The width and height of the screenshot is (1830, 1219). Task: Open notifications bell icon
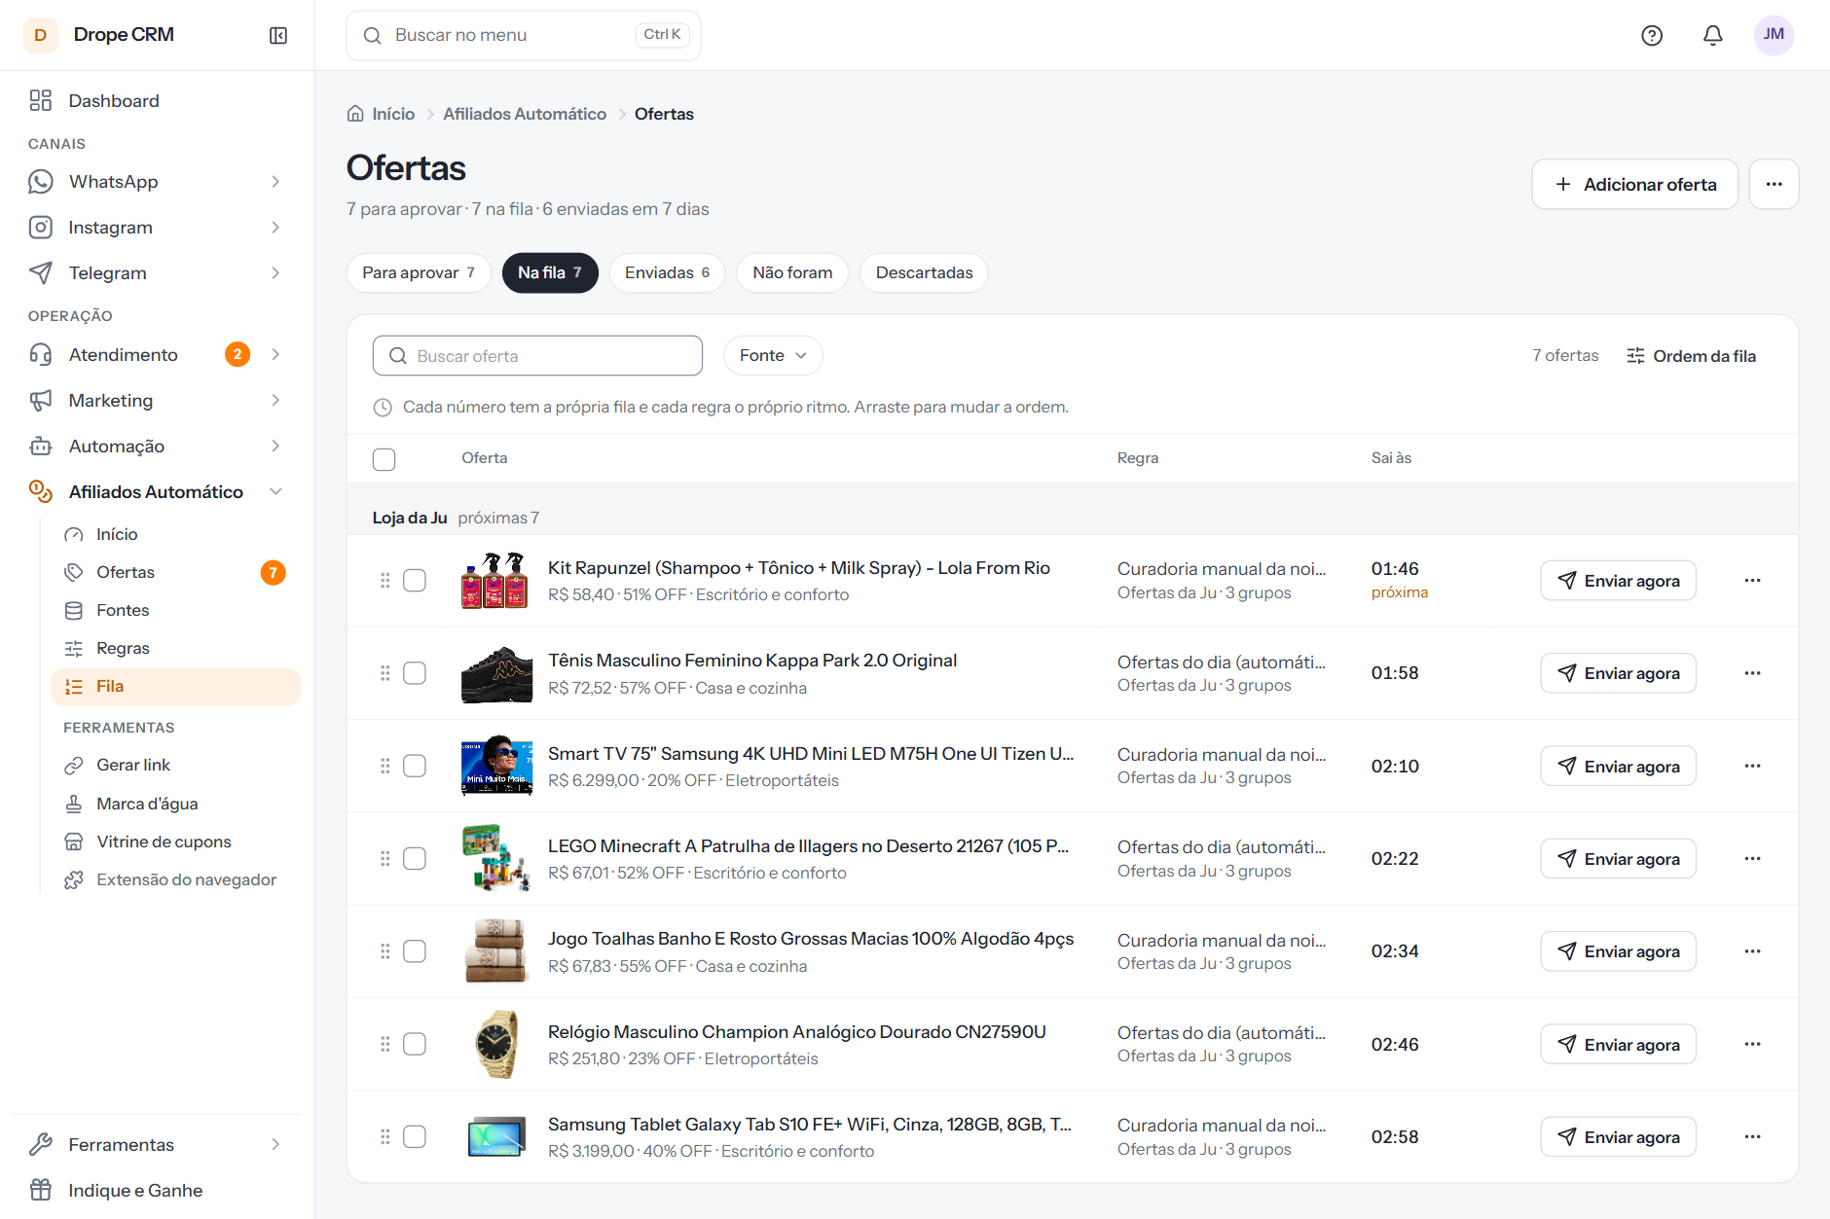[1713, 35]
